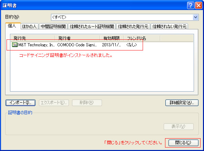
Task: Click the エクスポート button
Action: coord(54,103)
